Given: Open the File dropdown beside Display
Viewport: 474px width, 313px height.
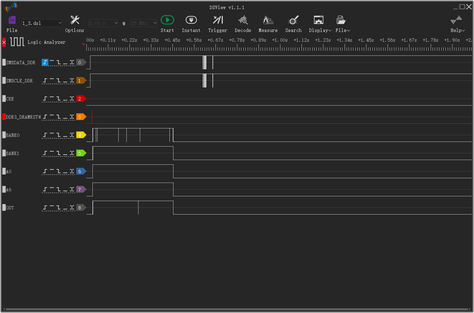Looking at the screenshot, I should pyautogui.click(x=342, y=30).
